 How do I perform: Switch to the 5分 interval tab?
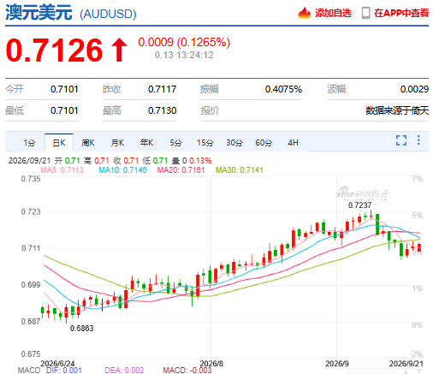[x=175, y=143]
